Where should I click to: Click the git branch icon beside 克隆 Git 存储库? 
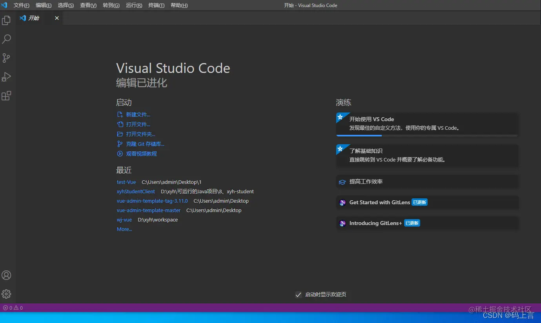tap(120, 144)
